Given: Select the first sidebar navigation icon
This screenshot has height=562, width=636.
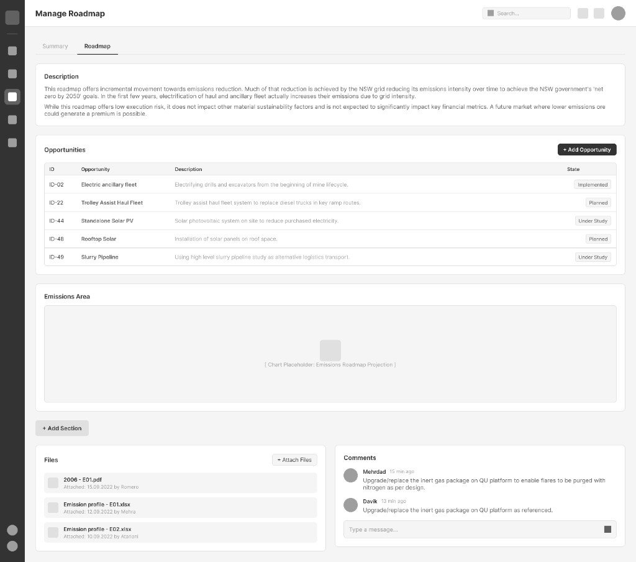Looking at the screenshot, I should coord(12,51).
